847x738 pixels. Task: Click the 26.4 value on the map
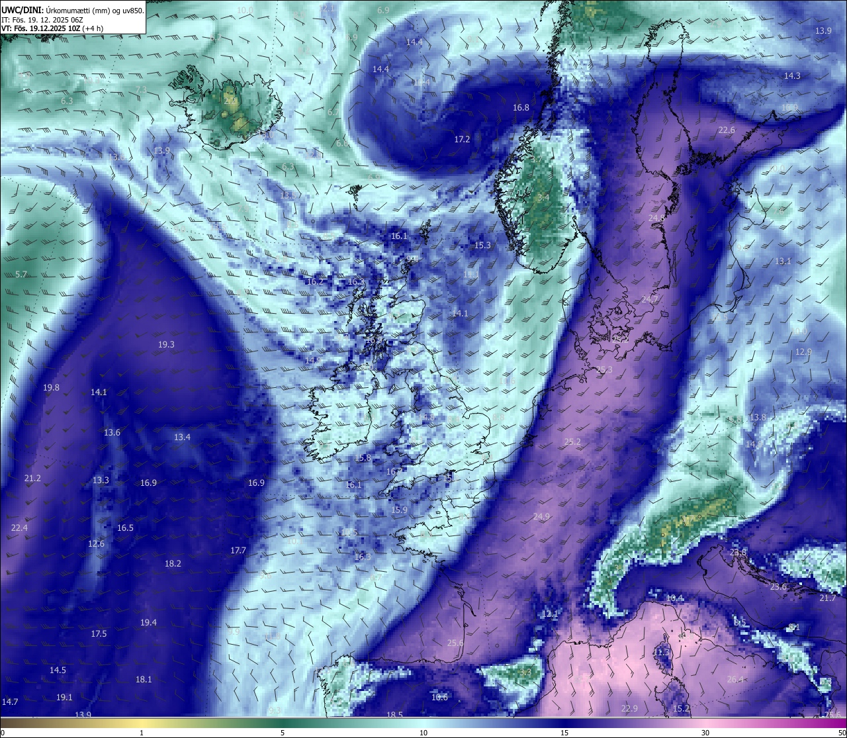point(735,679)
